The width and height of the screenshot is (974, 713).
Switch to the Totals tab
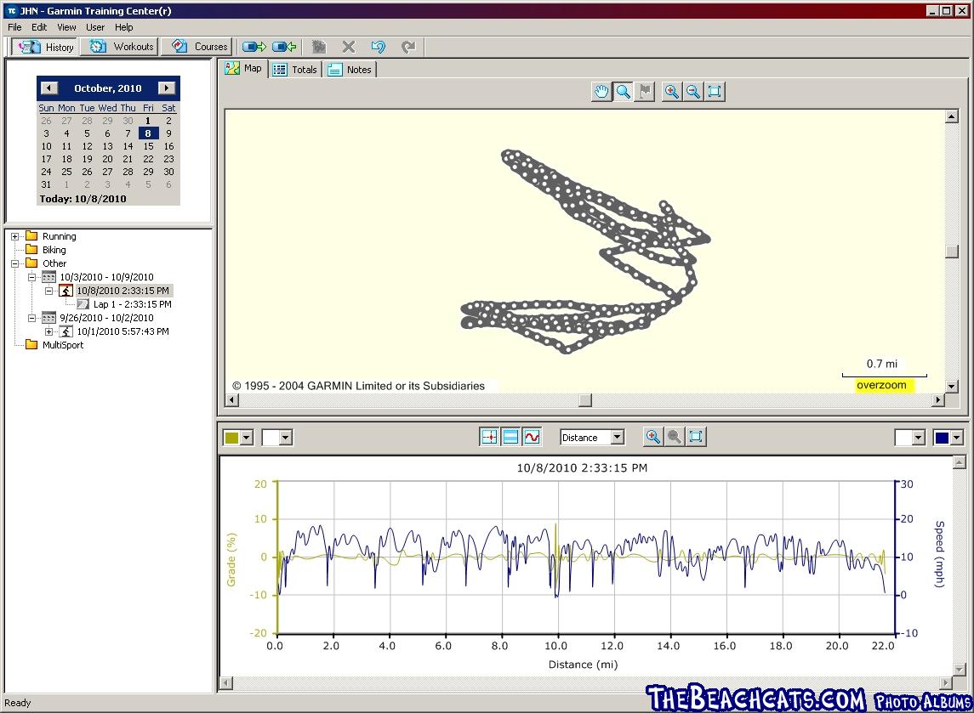coord(296,70)
